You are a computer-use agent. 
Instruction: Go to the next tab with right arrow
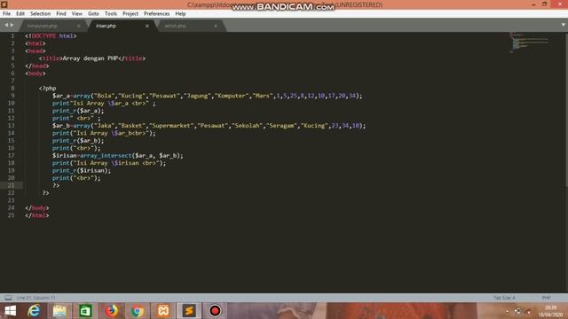(x=12, y=26)
